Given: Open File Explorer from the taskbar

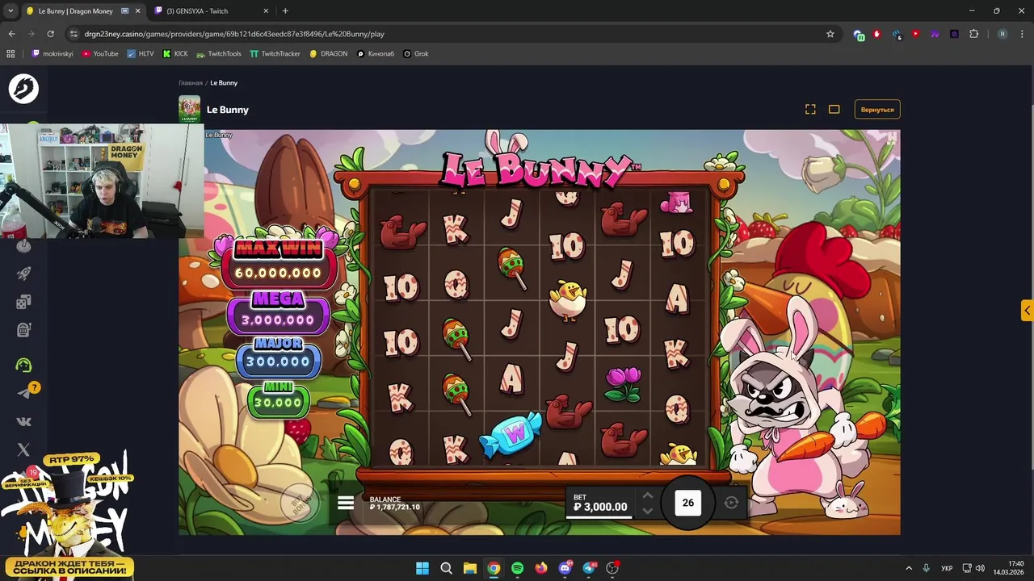Looking at the screenshot, I should (x=469, y=568).
